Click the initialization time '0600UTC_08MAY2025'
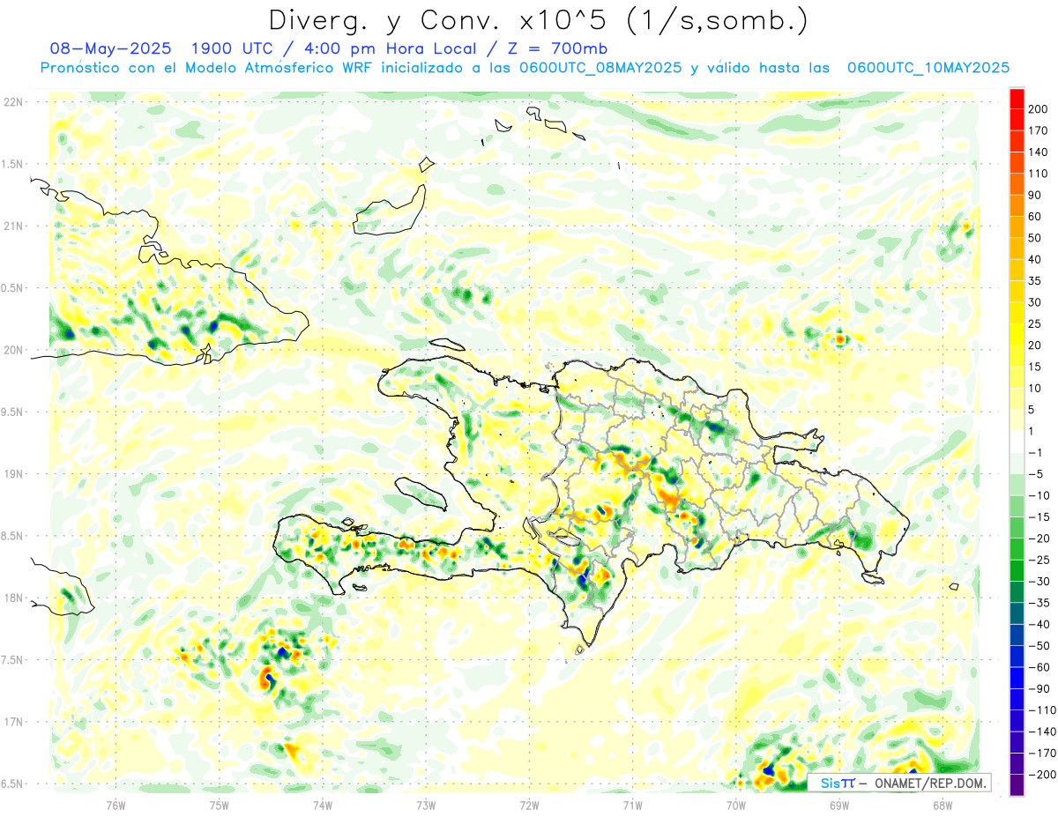Image resolution: width=1058 pixels, height=817 pixels. [600, 68]
